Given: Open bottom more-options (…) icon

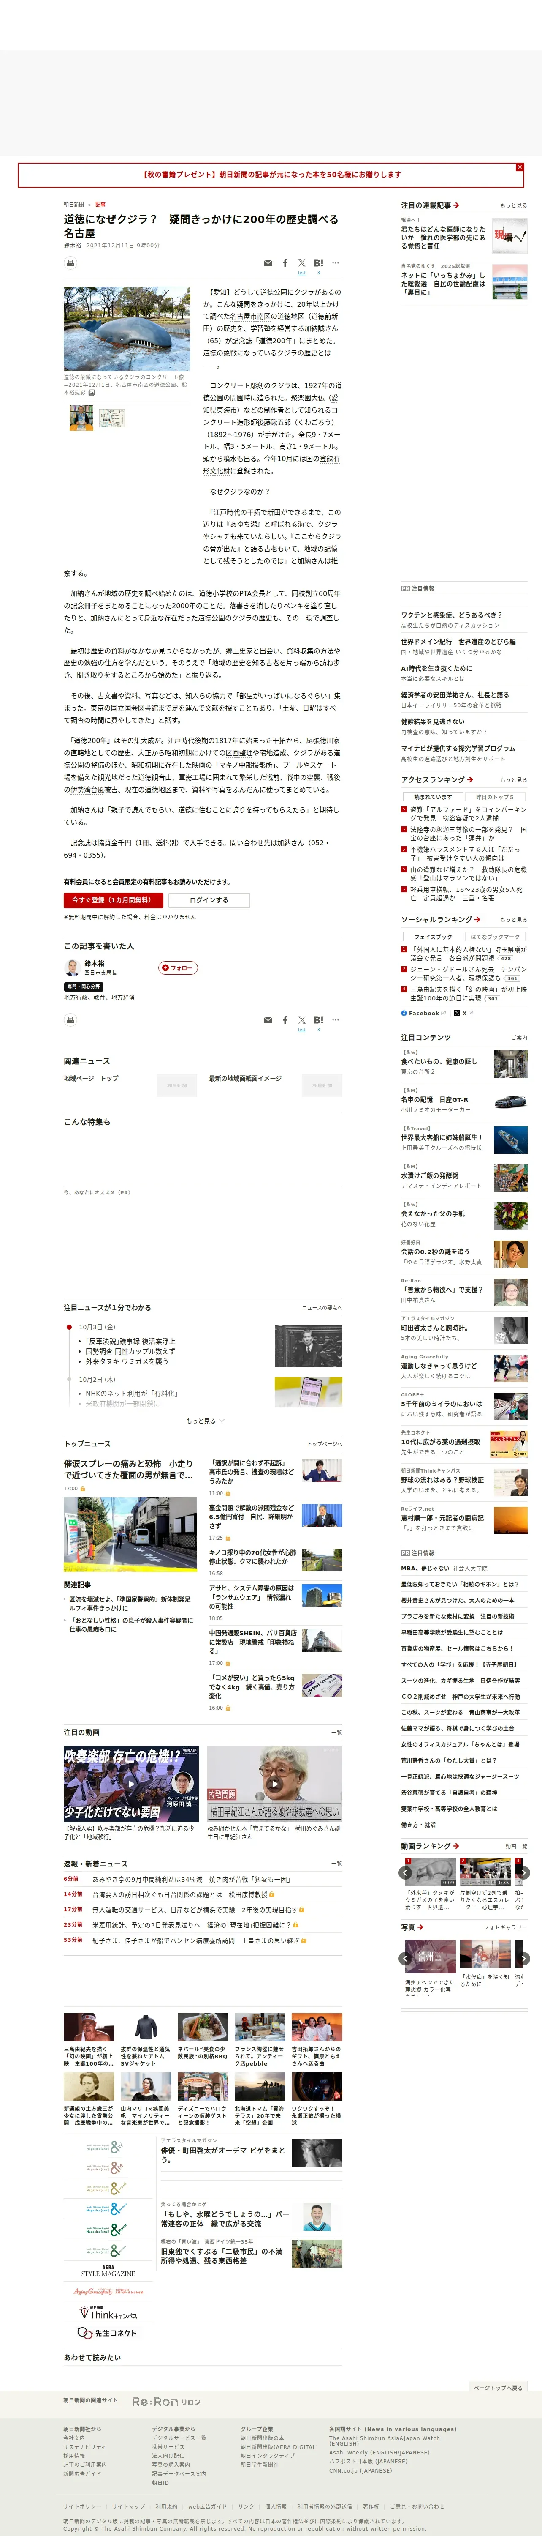Looking at the screenshot, I should pyautogui.click(x=336, y=1020).
